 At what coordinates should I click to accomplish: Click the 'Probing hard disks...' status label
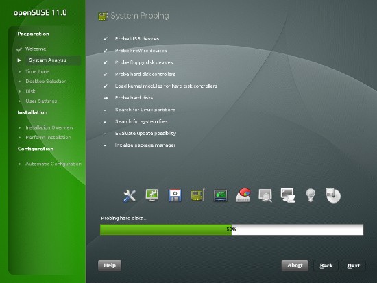pyautogui.click(x=123, y=218)
